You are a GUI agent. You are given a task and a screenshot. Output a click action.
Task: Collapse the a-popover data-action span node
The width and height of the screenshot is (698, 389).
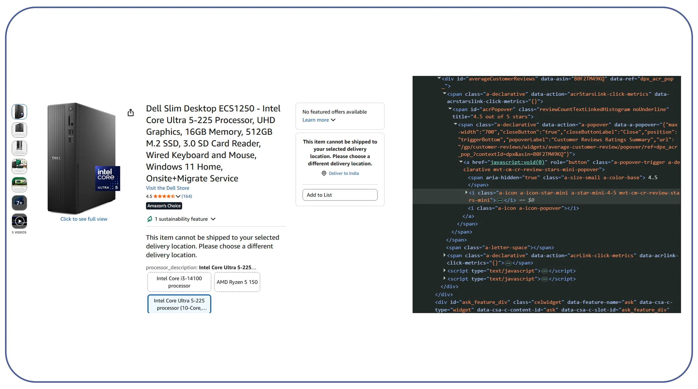[455, 124]
